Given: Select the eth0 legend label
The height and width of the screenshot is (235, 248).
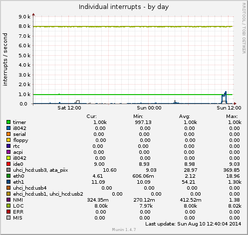Looking at the screenshot, I should (18, 176).
